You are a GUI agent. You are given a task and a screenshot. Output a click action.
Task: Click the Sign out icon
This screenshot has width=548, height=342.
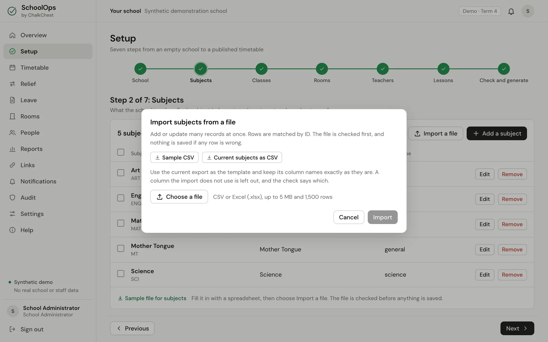pyautogui.click(x=12, y=329)
